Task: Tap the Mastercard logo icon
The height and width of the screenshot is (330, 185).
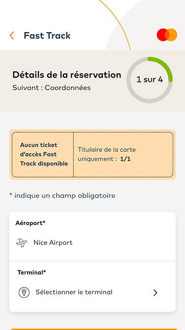Action: click(167, 35)
